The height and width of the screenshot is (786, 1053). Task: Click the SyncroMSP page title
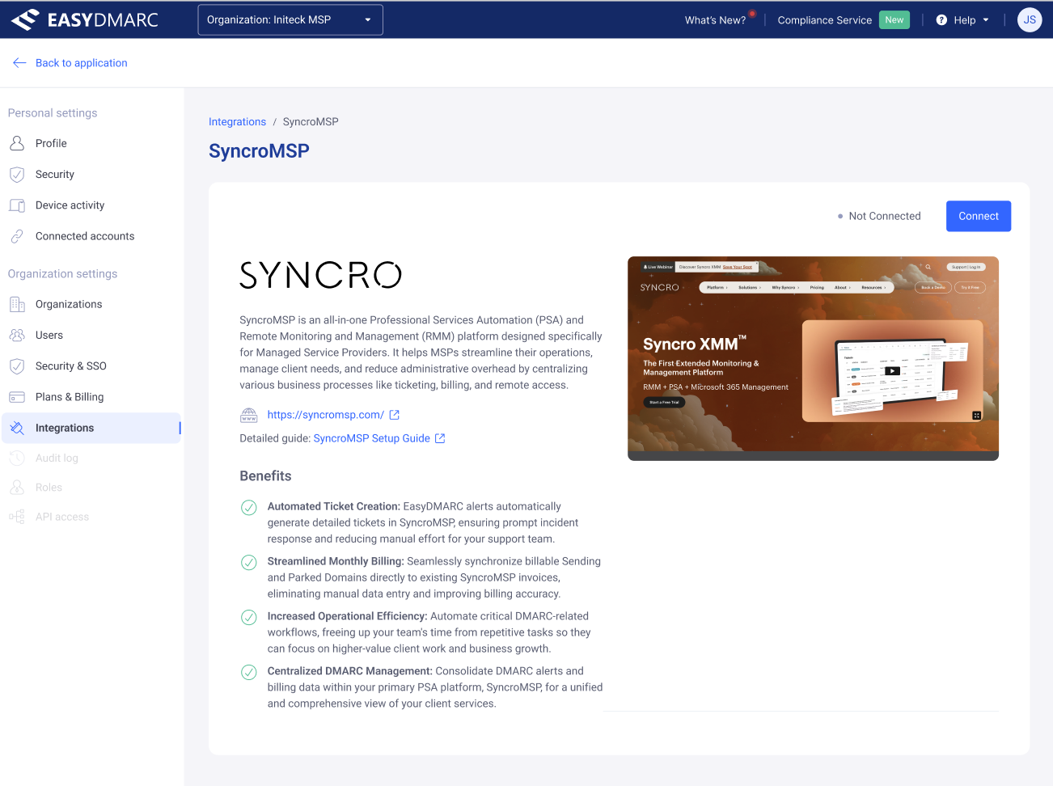pyautogui.click(x=259, y=151)
